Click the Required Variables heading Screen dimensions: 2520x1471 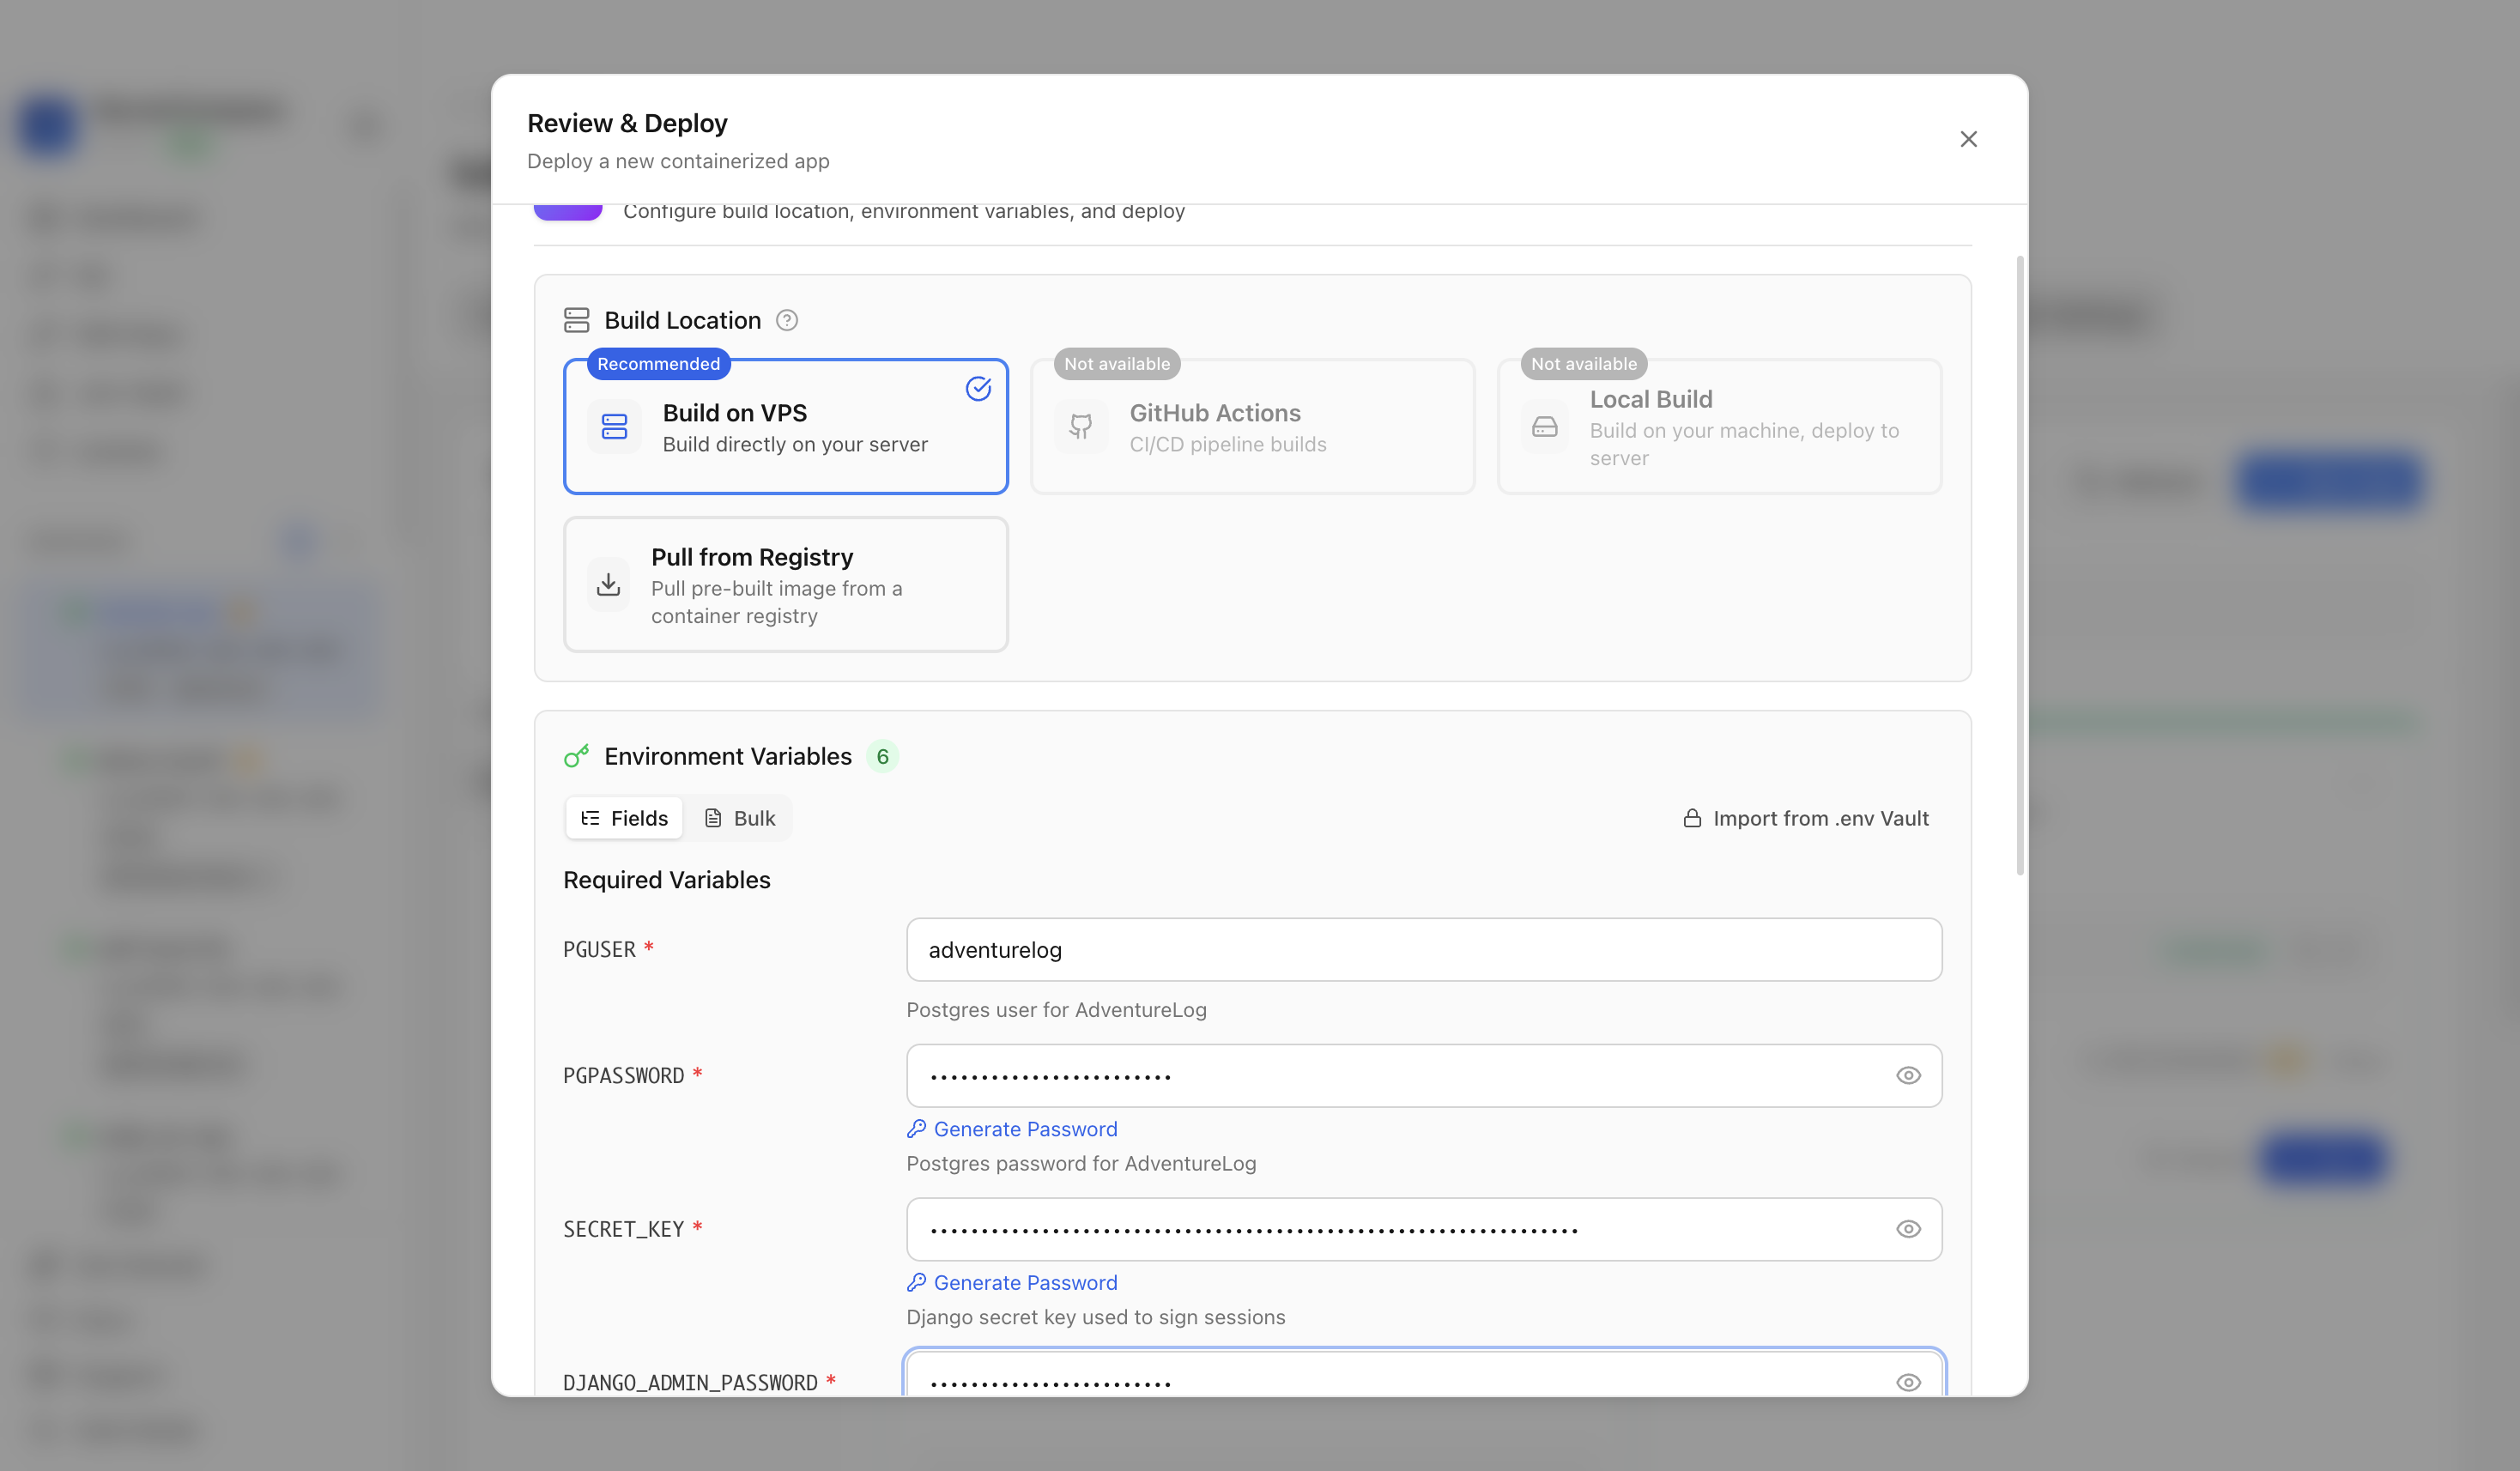coord(667,880)
